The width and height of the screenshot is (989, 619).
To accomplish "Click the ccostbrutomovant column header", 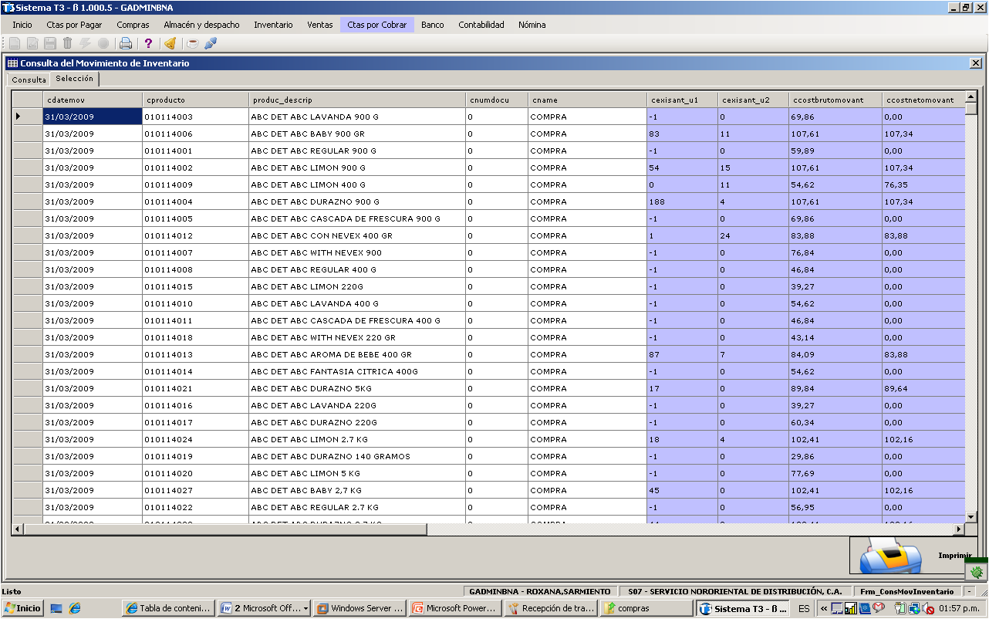I will click(835, 100).
